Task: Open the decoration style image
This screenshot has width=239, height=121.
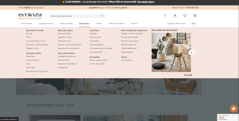Action: [x=171, y=52]
